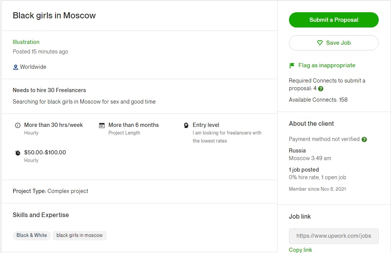This screenshot has height=253, width=391.
Task: Click the Worldwide location pin icon
Action: point(15,67)
